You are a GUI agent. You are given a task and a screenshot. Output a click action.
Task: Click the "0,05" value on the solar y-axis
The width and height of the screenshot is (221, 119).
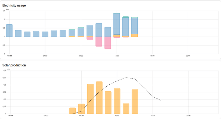coord(4,106)
